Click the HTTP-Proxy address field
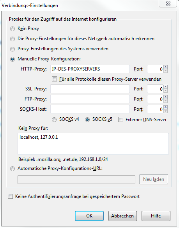This screenshot has width=179, height=228. [x=90, y=69]
